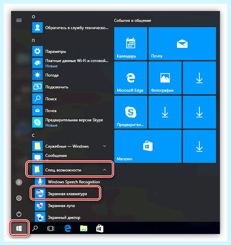Open Task View on the taskbar

51,228
